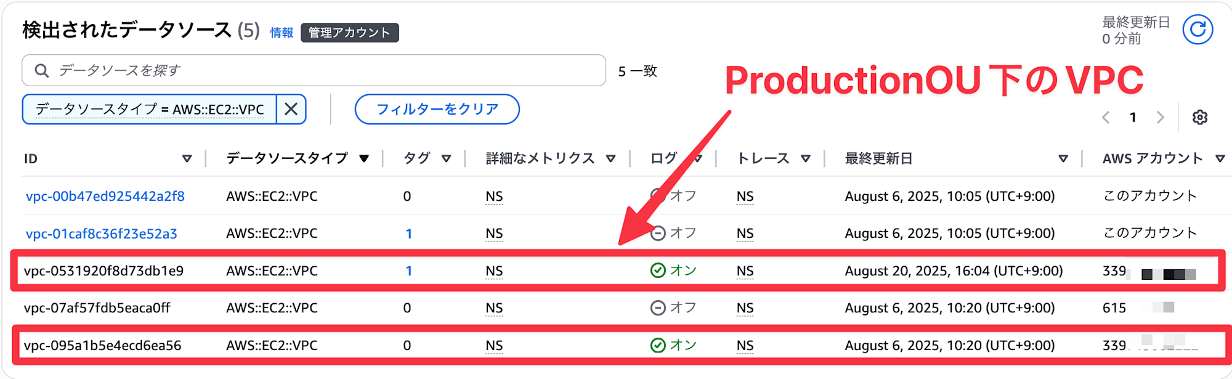Click the オフ log status of vpc-01caf8c36f23e52a3
The width and height of the screenshot is (1232, 379).
[673, 233]
